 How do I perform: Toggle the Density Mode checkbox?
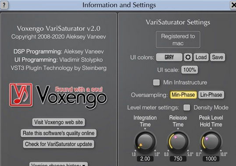[187, 108]
